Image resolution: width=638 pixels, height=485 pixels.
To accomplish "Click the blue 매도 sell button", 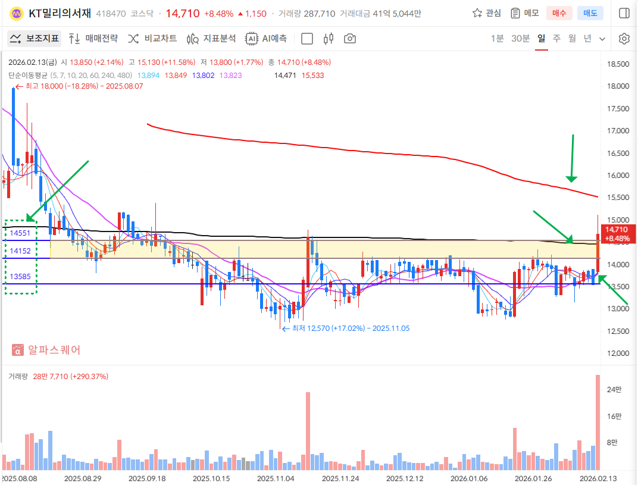I will tap(590, 13).
